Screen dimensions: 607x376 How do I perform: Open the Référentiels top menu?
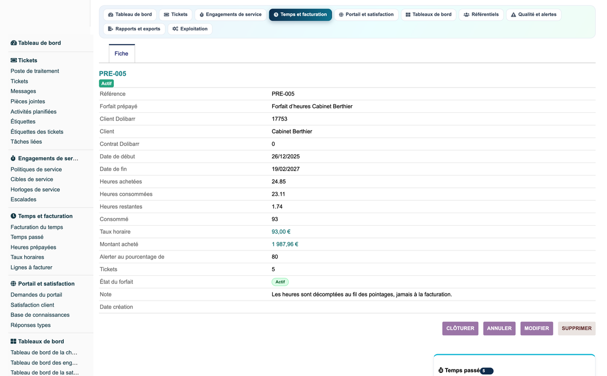481,15
